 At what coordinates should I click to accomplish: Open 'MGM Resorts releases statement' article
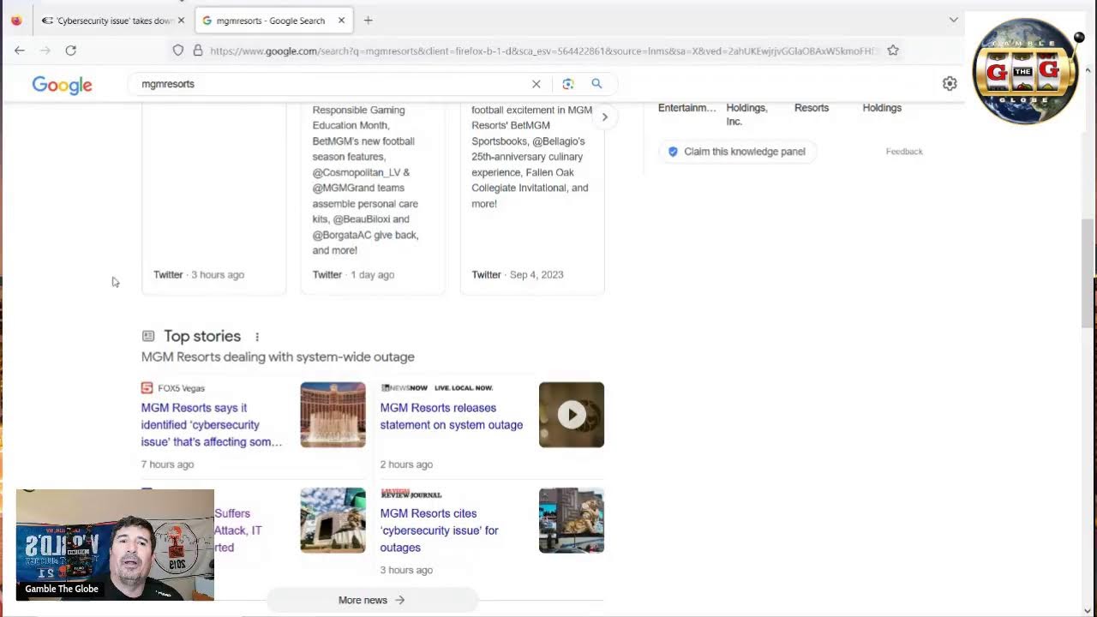[452, 416]
